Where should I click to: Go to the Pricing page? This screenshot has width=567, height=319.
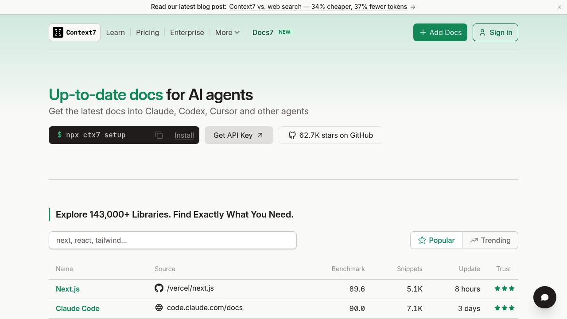pos(148,32)
